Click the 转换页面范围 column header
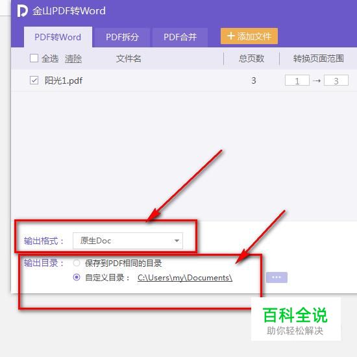This screenshot has width=357, height=357. [318, 58]
